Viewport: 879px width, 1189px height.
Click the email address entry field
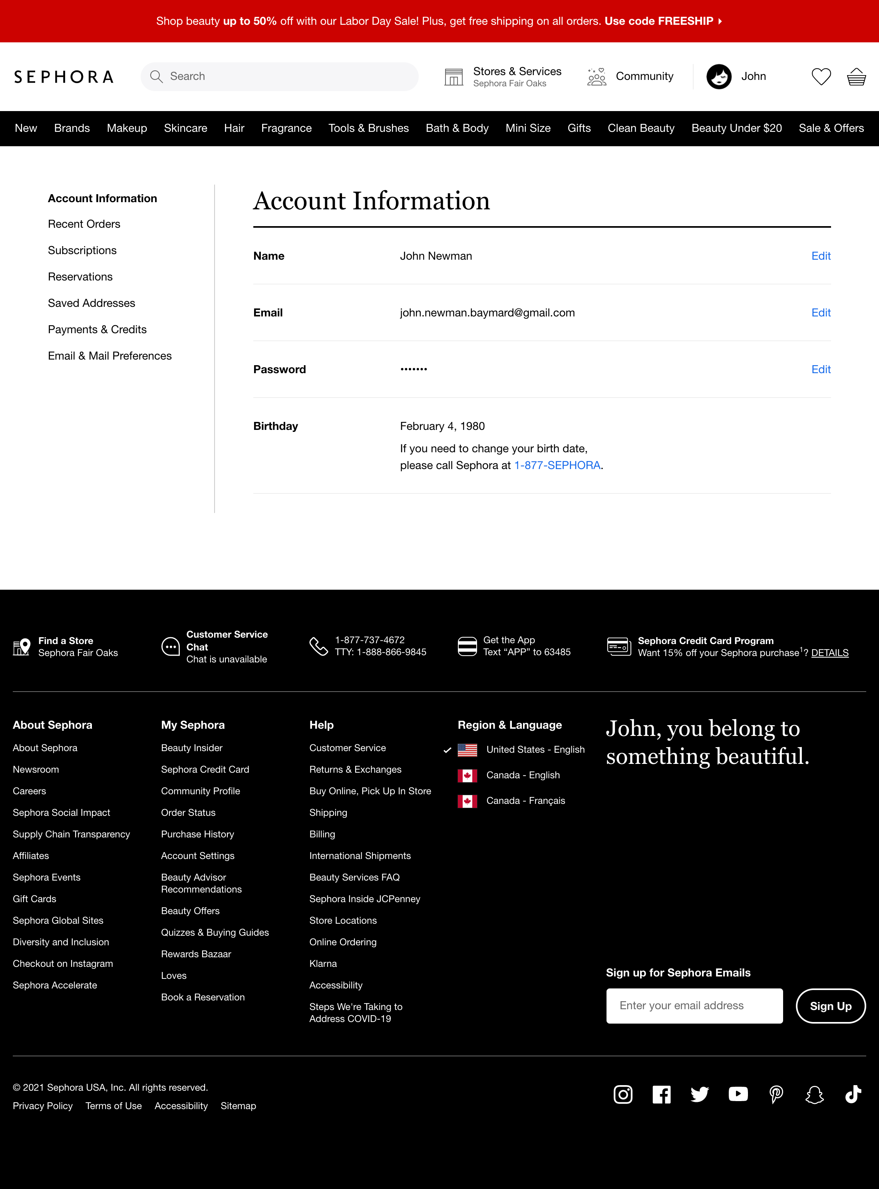point(694,1006)
